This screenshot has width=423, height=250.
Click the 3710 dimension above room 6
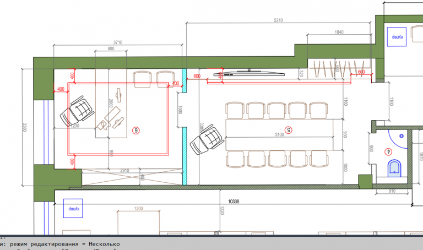pos(118,42)
